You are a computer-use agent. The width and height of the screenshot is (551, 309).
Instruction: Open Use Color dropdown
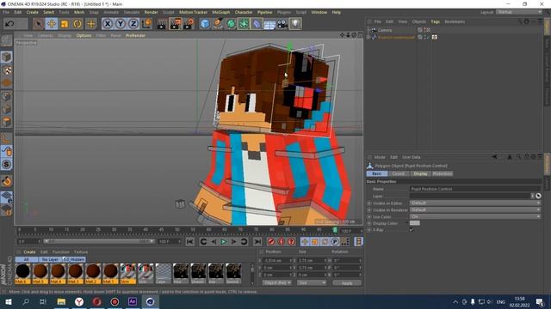[x=475, y=216]
